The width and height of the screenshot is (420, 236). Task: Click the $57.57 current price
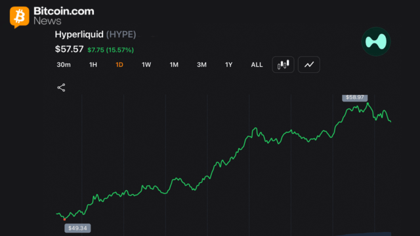(69, 49)
